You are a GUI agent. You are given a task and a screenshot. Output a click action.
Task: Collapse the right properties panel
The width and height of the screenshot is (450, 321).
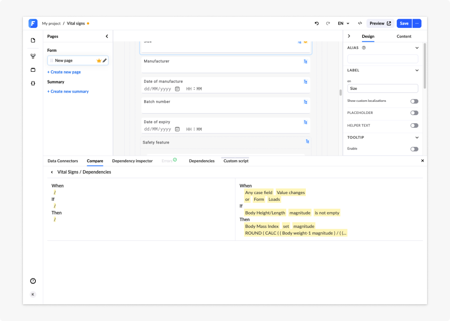click(x=349, y=36)
